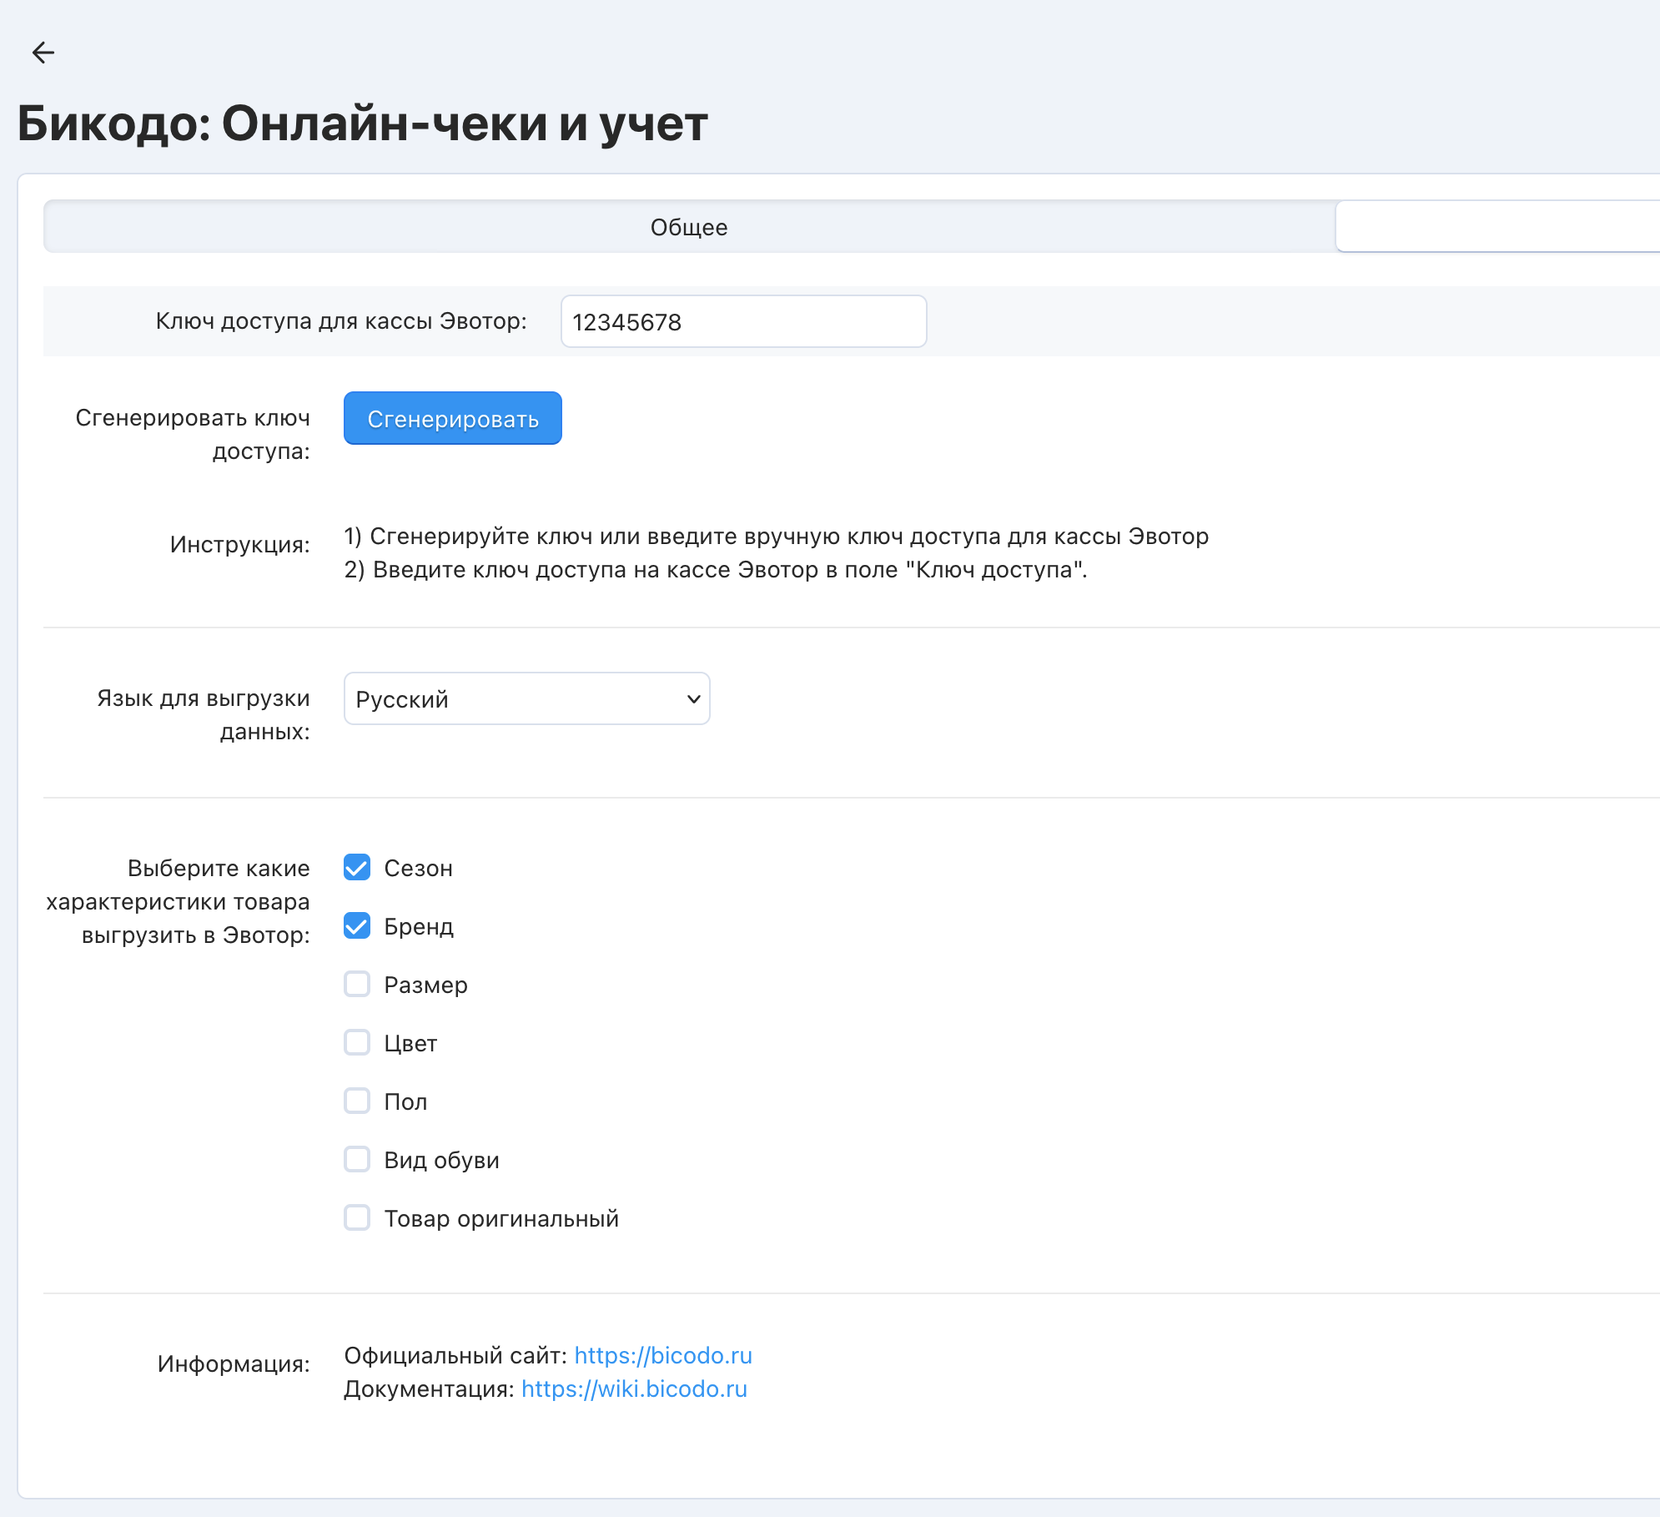Enable the Размер checkbox
The width and height of the screenshot is (1660, 1517).
(x=357, y=985)
